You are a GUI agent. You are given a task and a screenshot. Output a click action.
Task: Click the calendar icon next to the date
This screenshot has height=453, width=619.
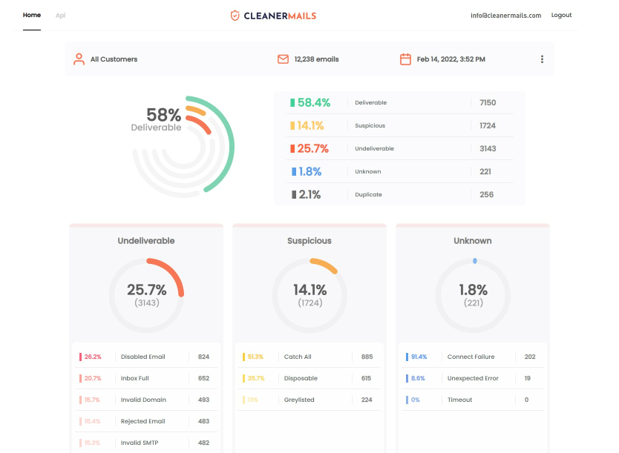tap(405, 59)
